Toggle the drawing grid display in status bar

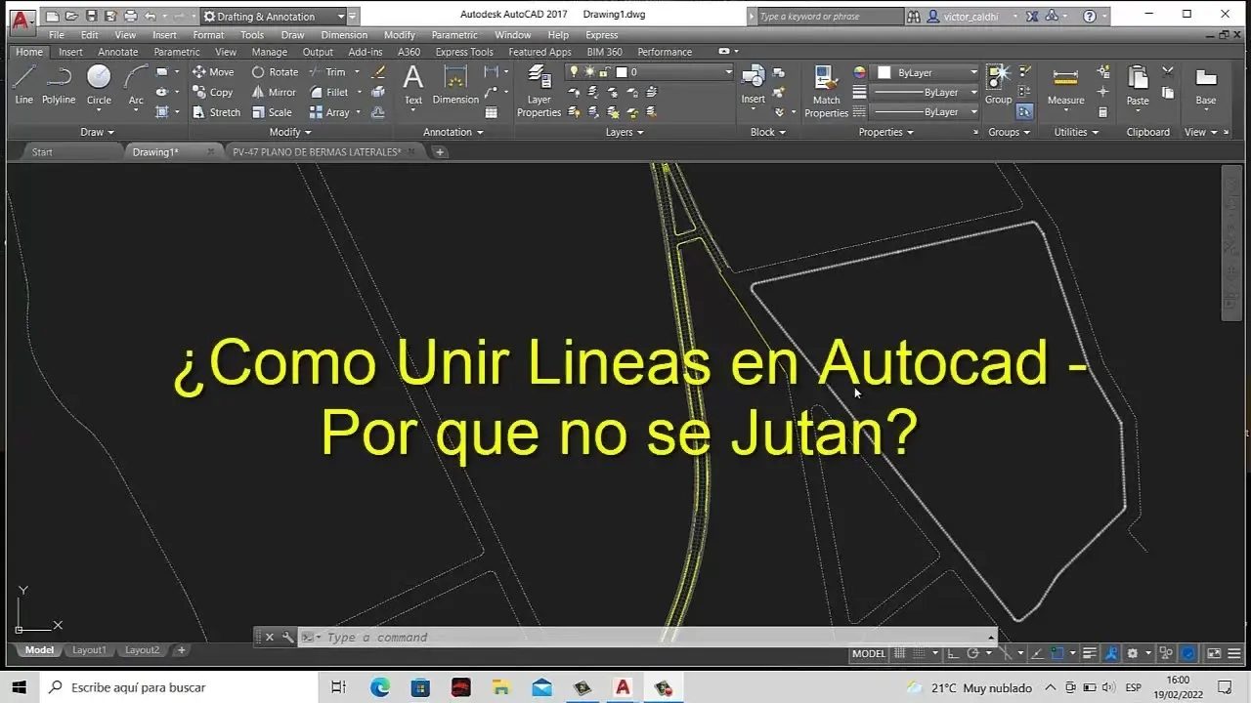[x=900, y=653]
